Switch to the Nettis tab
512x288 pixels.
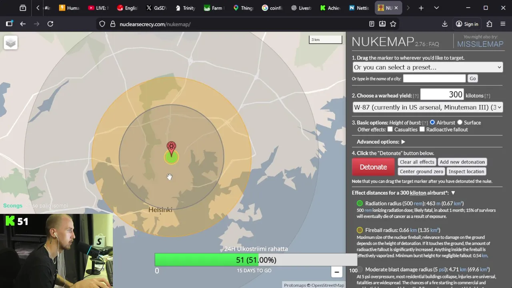[359, 8]
